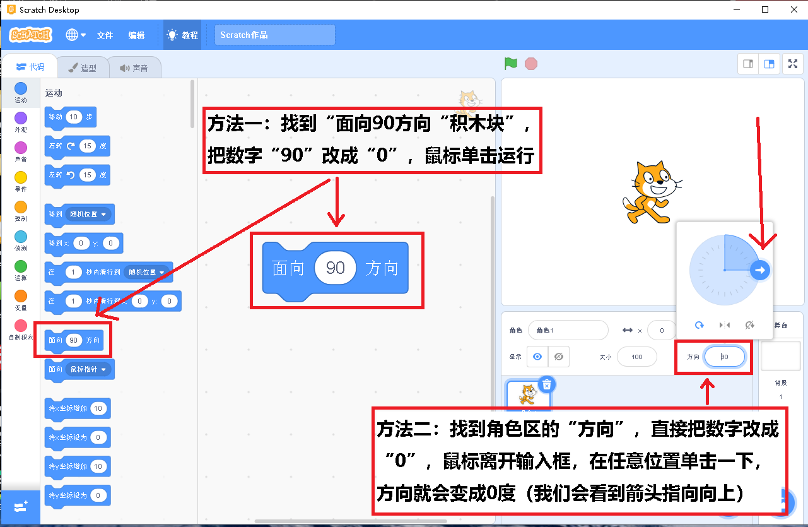Image resolution: width=808 pixels, height=527 pixels.
Task: Click the 方向 direction input field
Action: pos(725,357)
